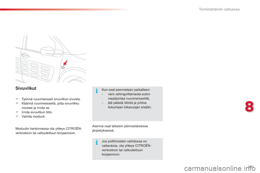The width and height of the screenshot is (260, 173).
Task: Click the 'Käännä ruuvimeisseliä' instruction line
Action: (50, 105)
